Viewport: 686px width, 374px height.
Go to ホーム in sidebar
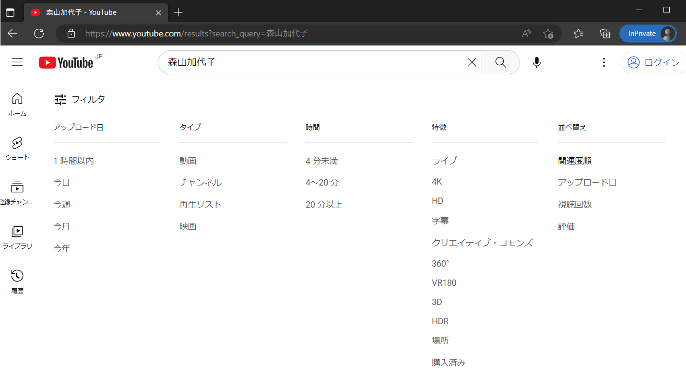(x=17, y=105)
